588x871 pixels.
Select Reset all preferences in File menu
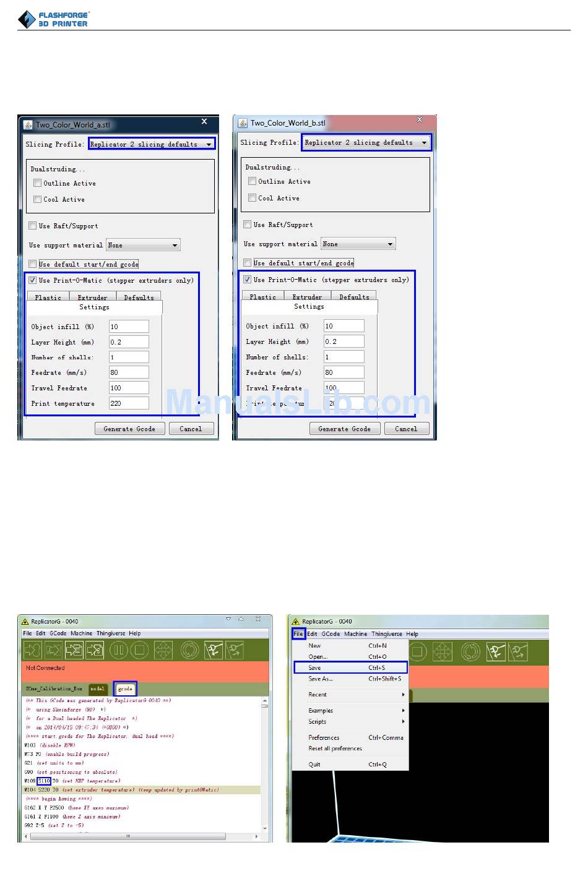[x=350, y=749]
